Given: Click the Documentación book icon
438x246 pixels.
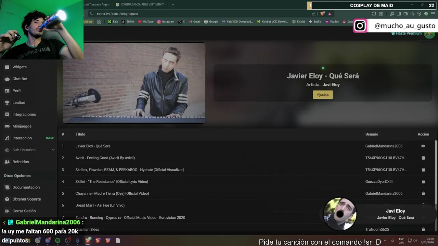Looking at the screenshot, I should 7,187.
